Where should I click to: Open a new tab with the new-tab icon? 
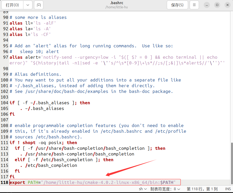click(x=38, y=5)
